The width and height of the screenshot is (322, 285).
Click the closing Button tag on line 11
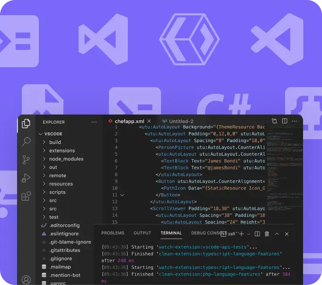[168, 195]
